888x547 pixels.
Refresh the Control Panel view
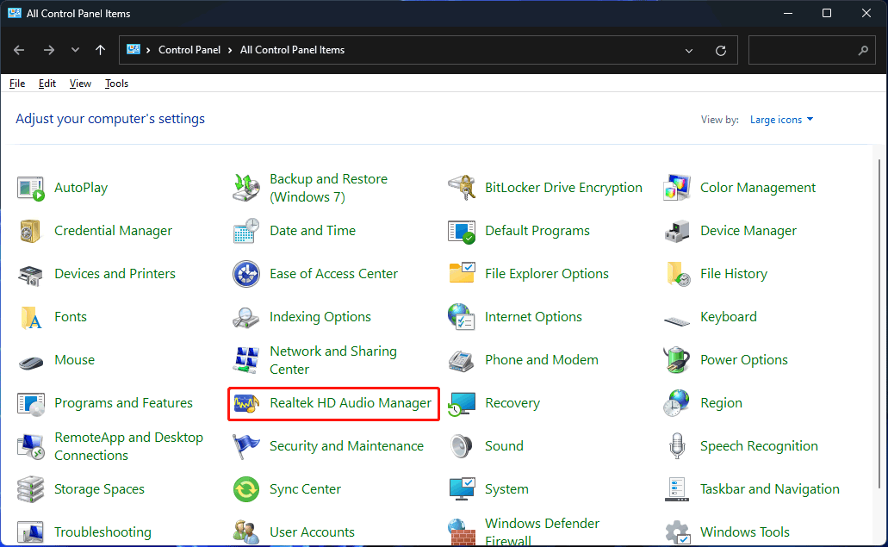pyautogui.click(x=720, y=51)
